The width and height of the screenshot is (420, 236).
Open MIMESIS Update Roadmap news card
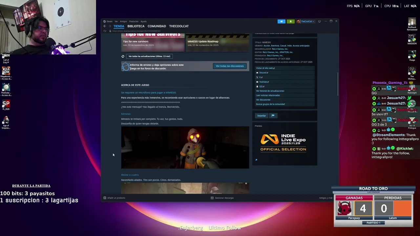click(x=217, y=43)
